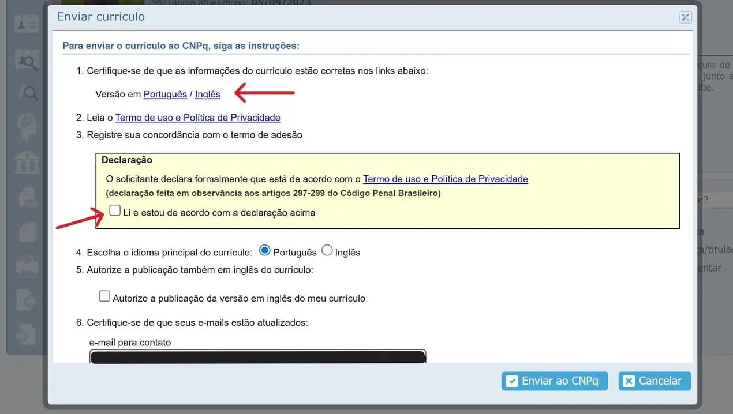This screenshot has width=733, height=414.
Task: Click the magnifier search icon in sidebar
Action: tap(27, 92)
